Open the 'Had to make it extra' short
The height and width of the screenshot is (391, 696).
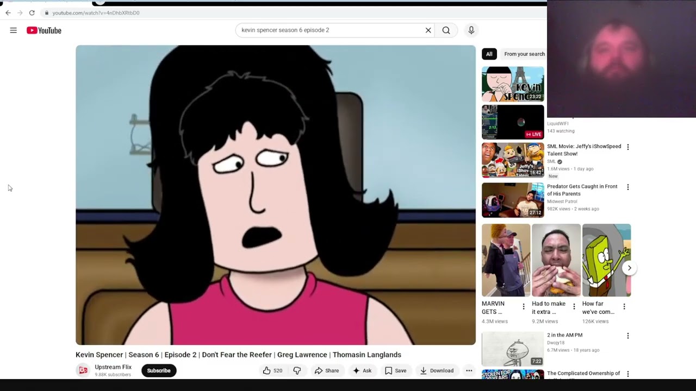coord(556,260)
